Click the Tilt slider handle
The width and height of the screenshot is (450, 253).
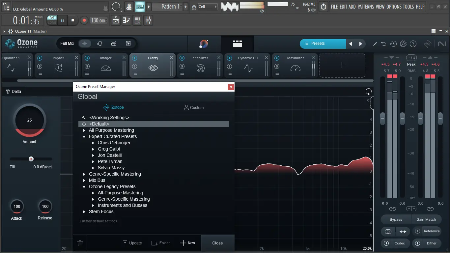[x=31, y=159]
